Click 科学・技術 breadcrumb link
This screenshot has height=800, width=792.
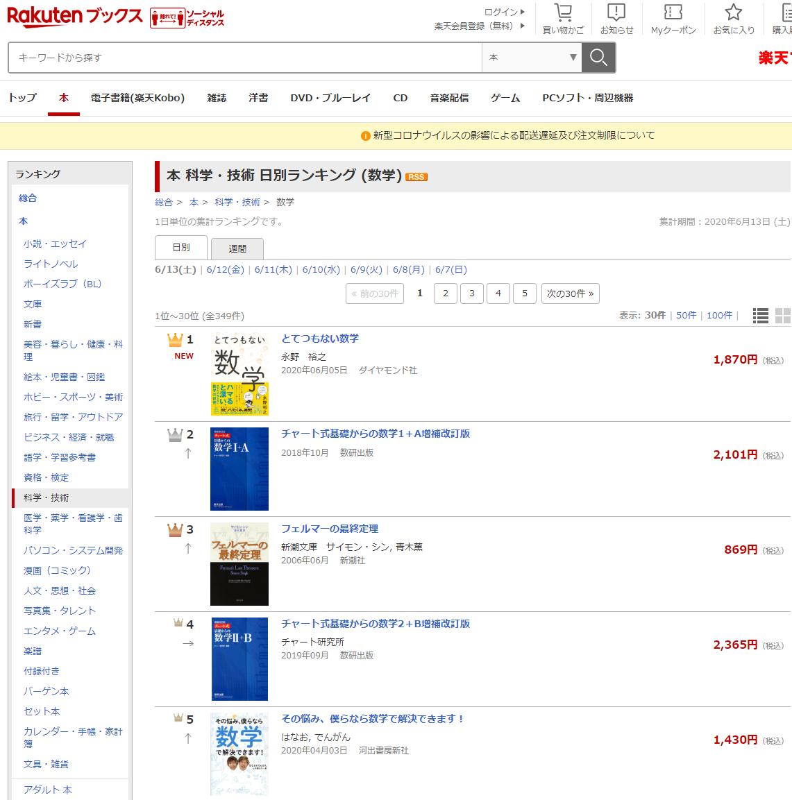point(237,203)
